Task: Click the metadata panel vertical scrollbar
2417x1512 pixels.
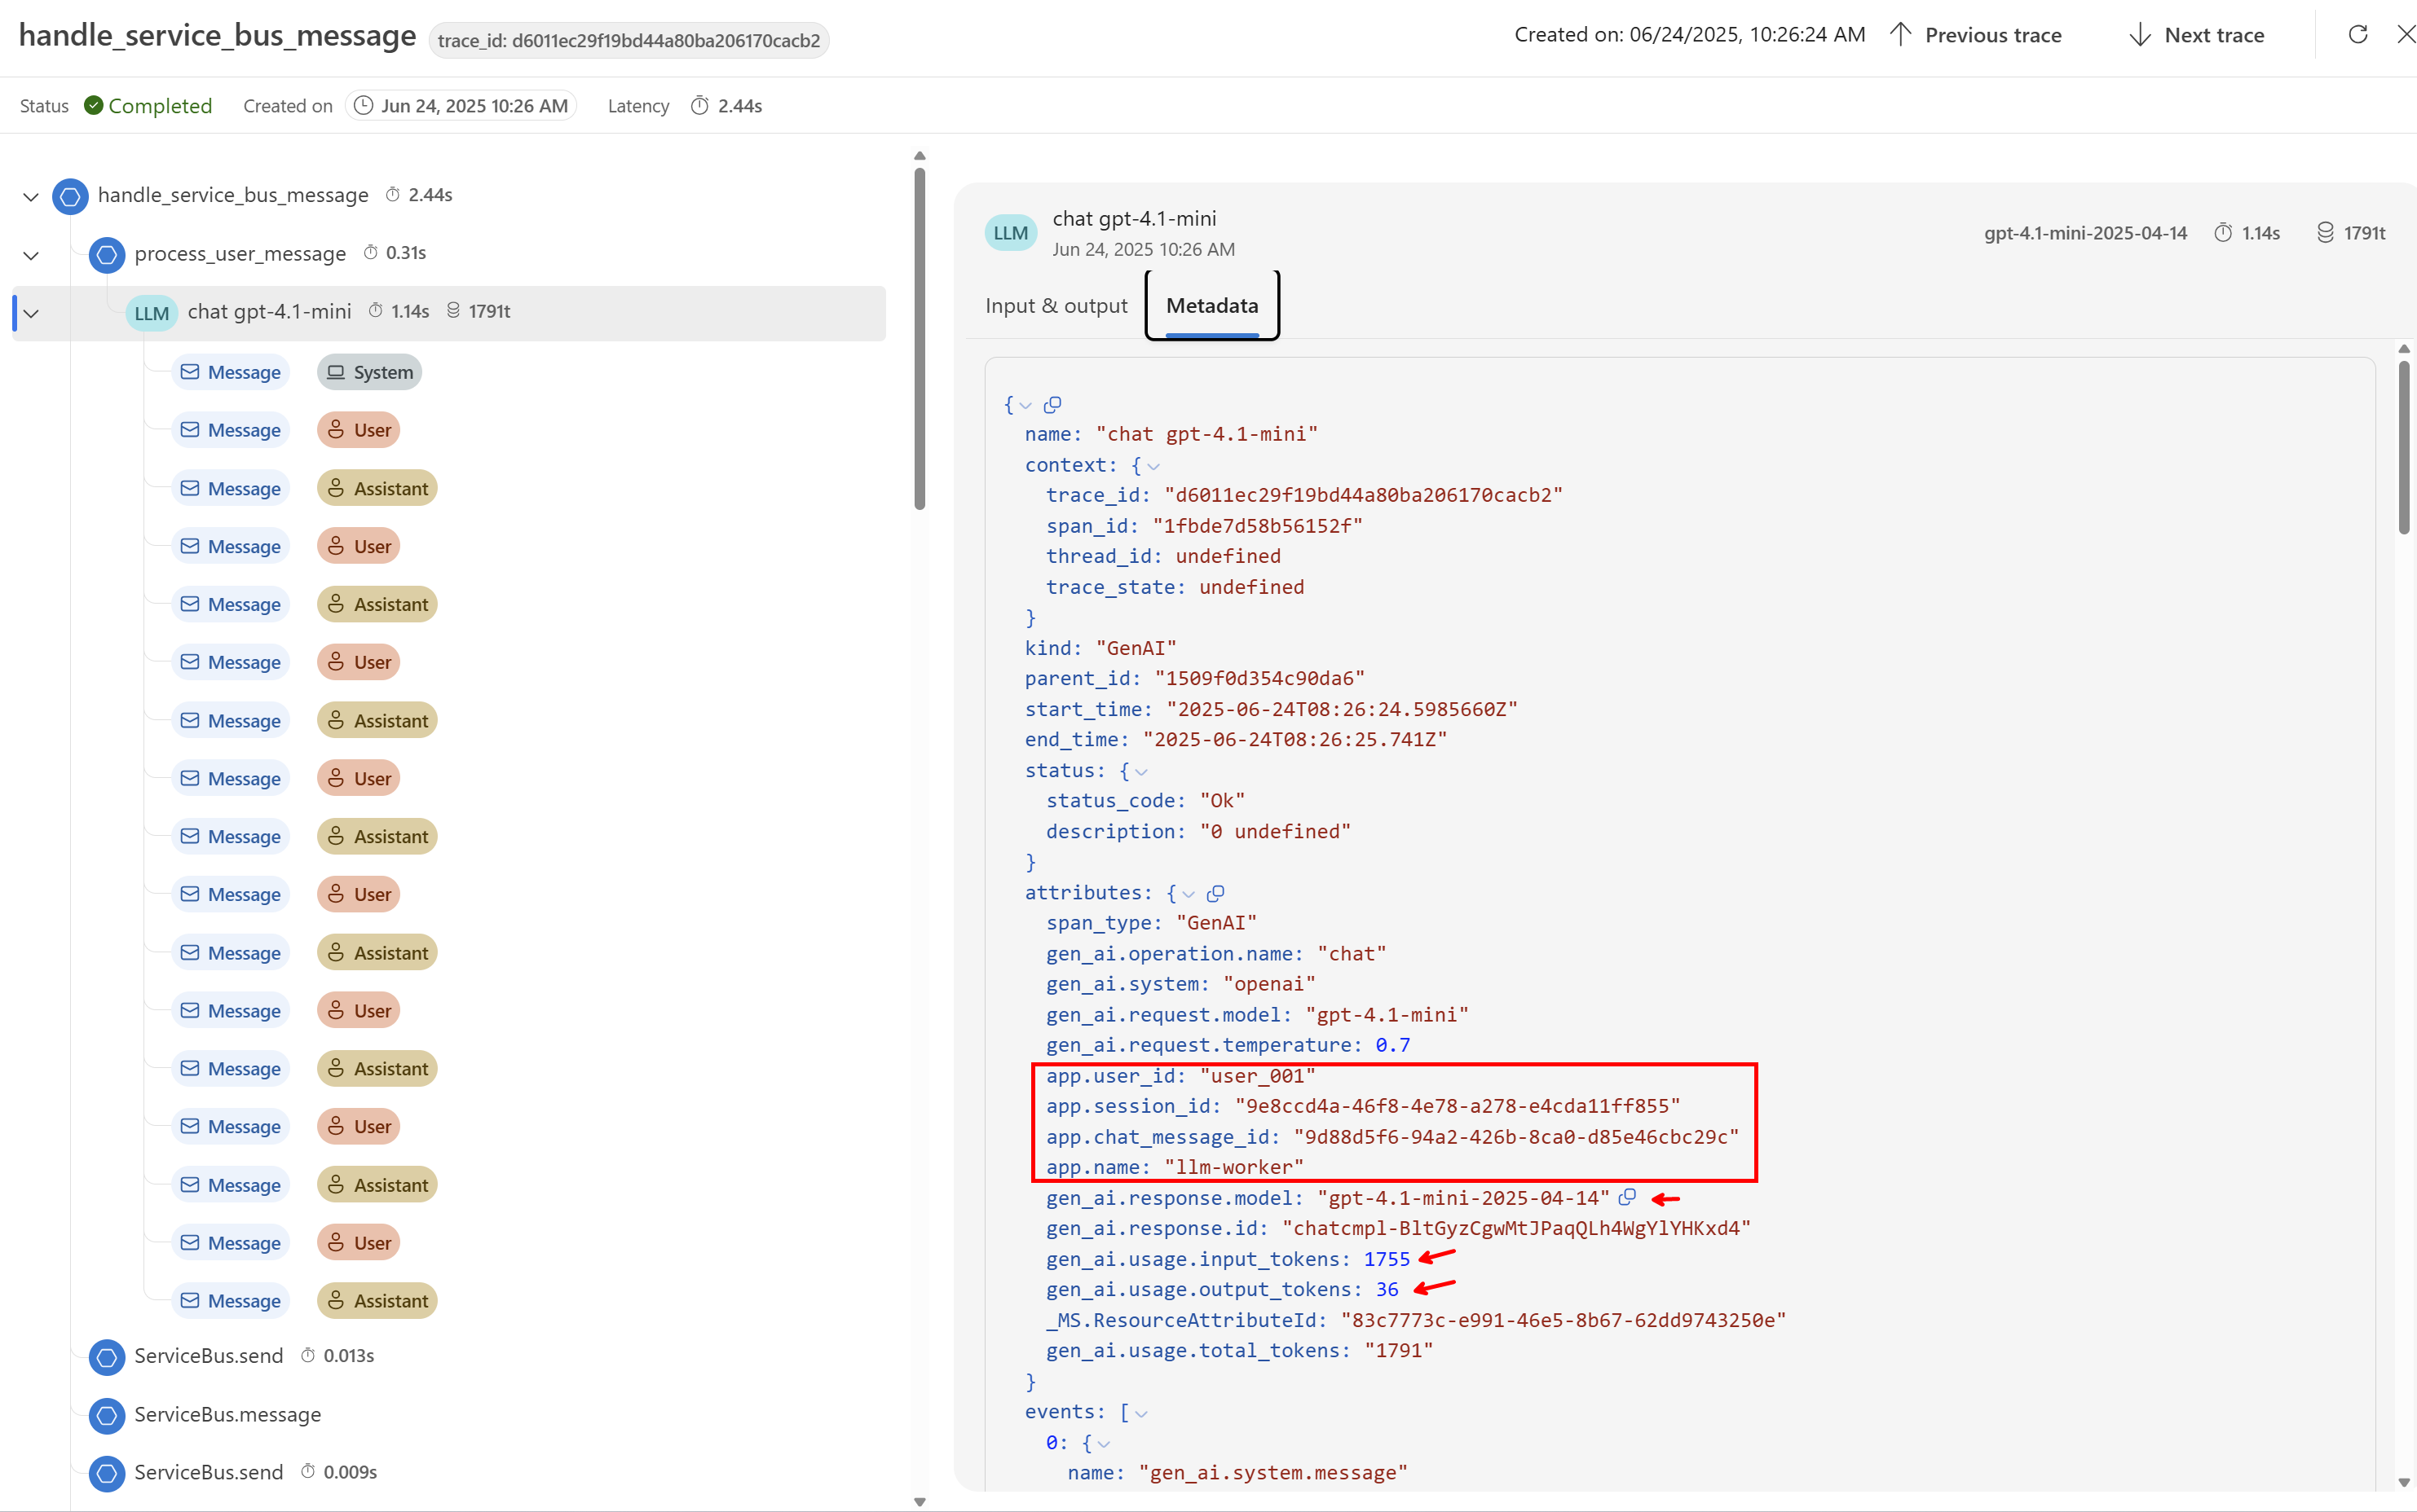Action: point(2404,448)
